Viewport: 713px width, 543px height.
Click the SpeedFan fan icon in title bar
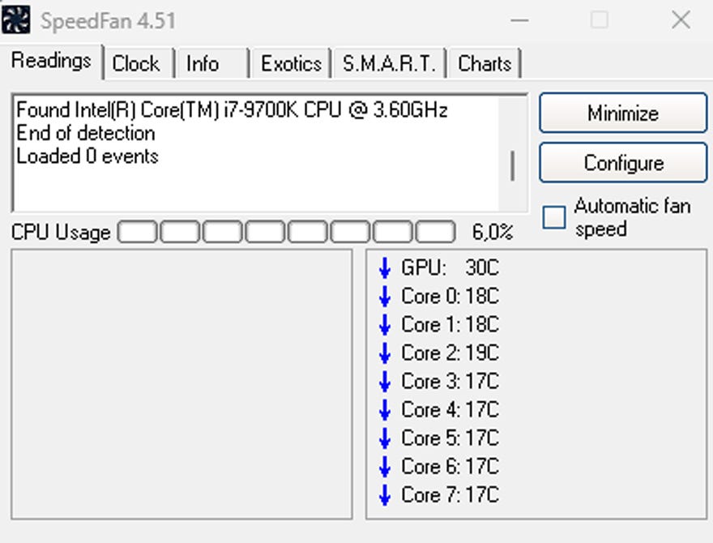pyautogui.click(x=16, y=19)
